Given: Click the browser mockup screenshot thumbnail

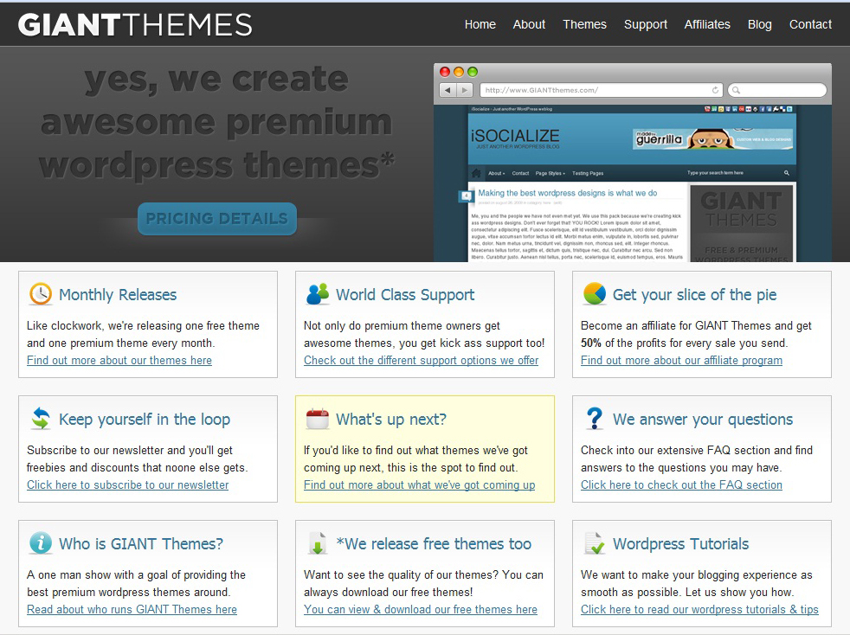Looking at the screenshot, I should coord(632,173).
